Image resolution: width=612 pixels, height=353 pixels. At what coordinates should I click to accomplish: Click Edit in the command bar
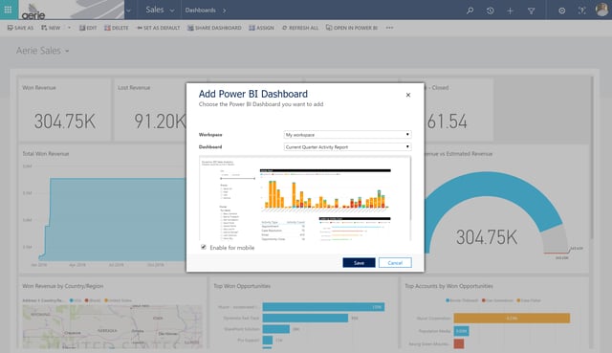[x=88, y=28]
